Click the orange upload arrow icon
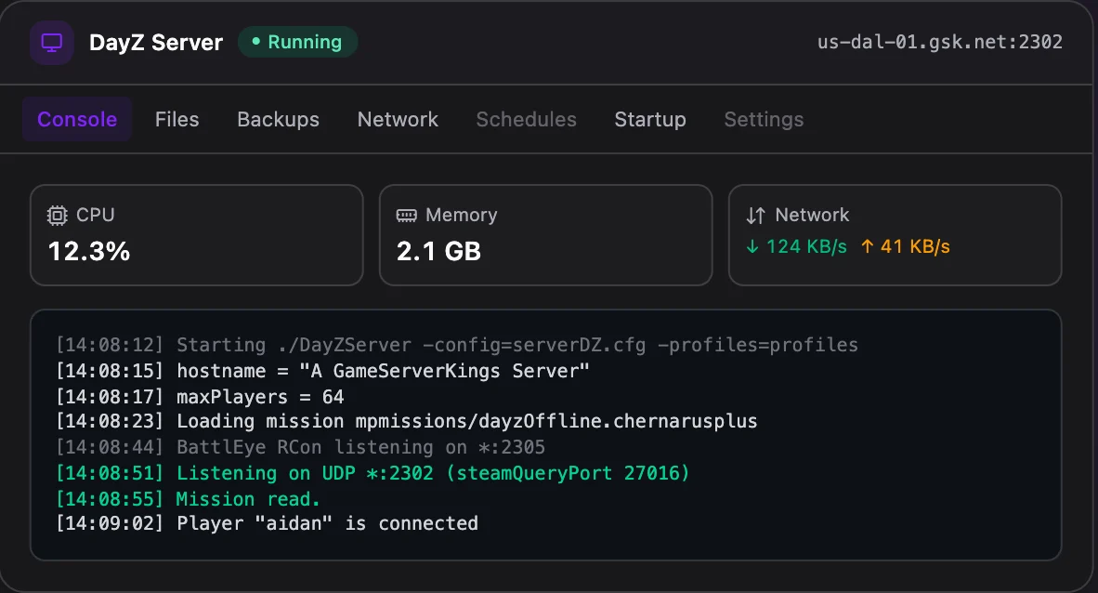This screenshot has height=593, width=1098. click(867, 246)
